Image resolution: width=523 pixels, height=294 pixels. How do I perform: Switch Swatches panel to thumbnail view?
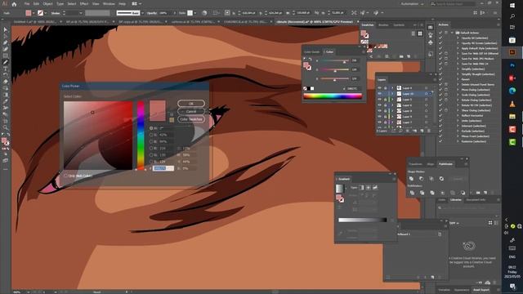pyautogui.click(x=420, y=33)
